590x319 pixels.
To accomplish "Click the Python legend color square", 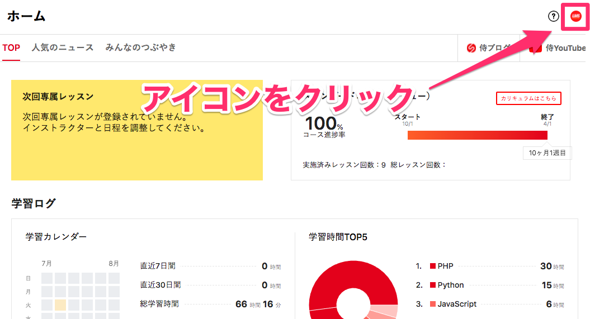I will point(432,285).
